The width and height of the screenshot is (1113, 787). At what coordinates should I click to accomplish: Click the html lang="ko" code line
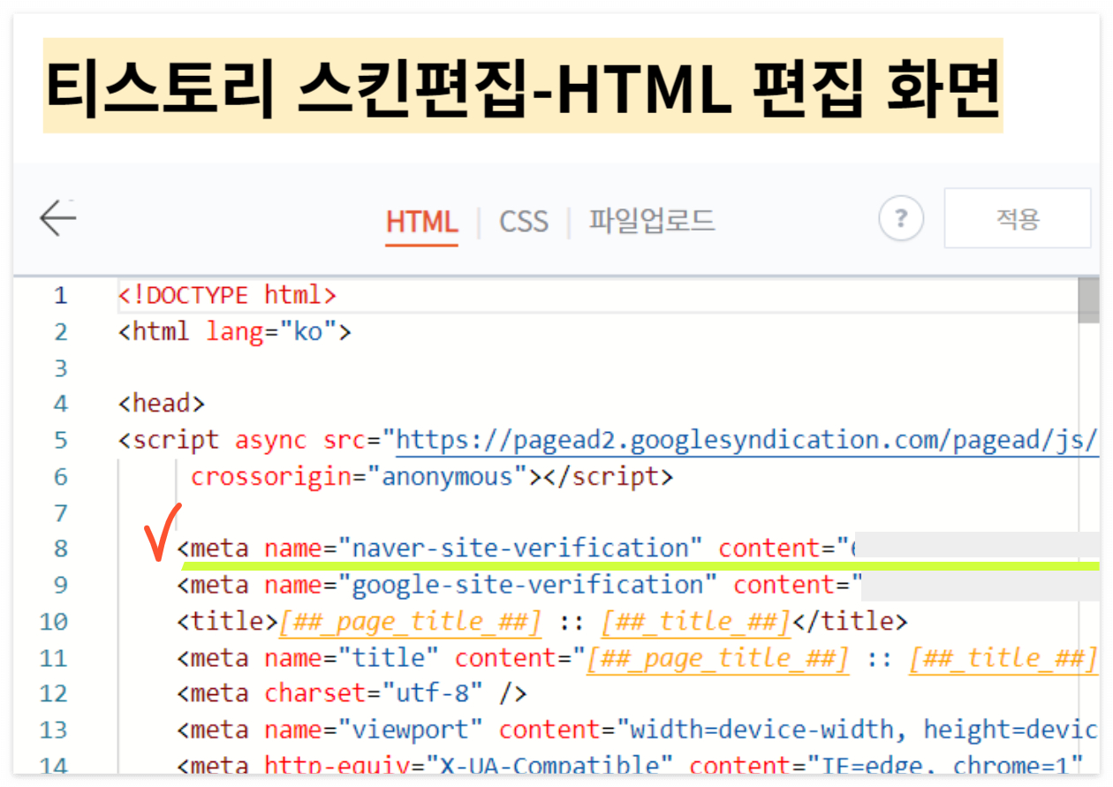point(235,331)
